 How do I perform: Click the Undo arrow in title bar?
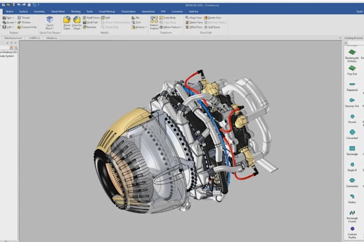[19, 5]
